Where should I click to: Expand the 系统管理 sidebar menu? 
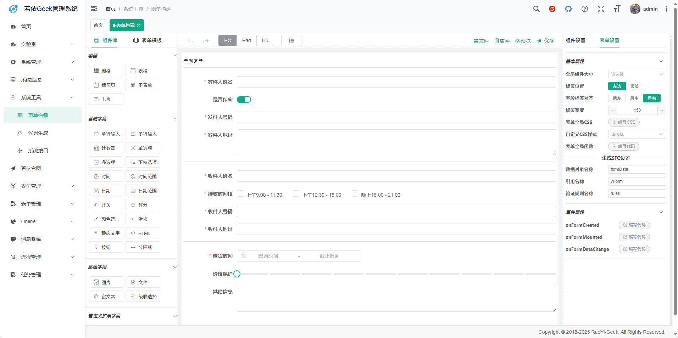(x=43, y=62)
